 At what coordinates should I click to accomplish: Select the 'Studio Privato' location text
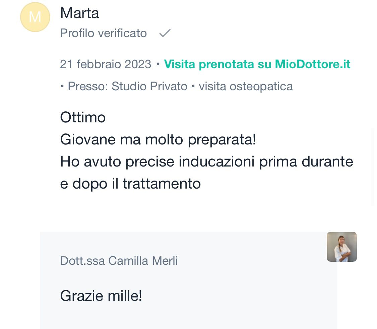click(x=149, y=86)
